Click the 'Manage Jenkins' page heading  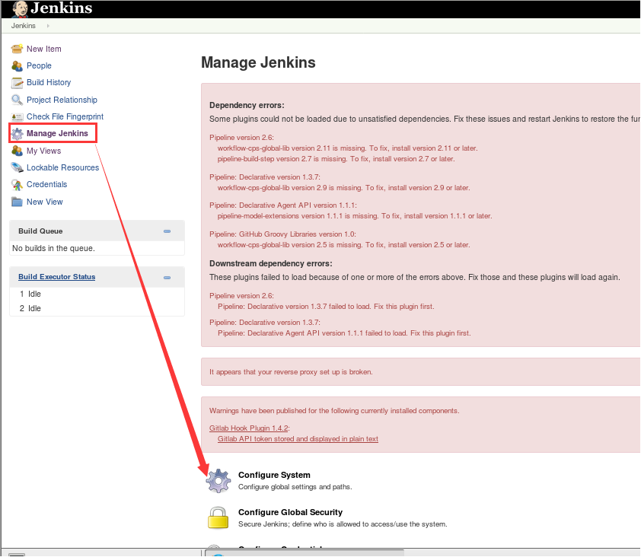point(258,62)
